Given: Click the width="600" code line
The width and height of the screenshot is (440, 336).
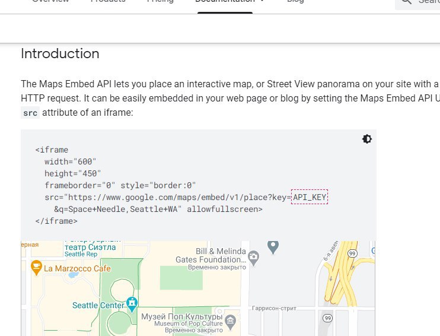Looking at the screenshot, I should point(70,162).
